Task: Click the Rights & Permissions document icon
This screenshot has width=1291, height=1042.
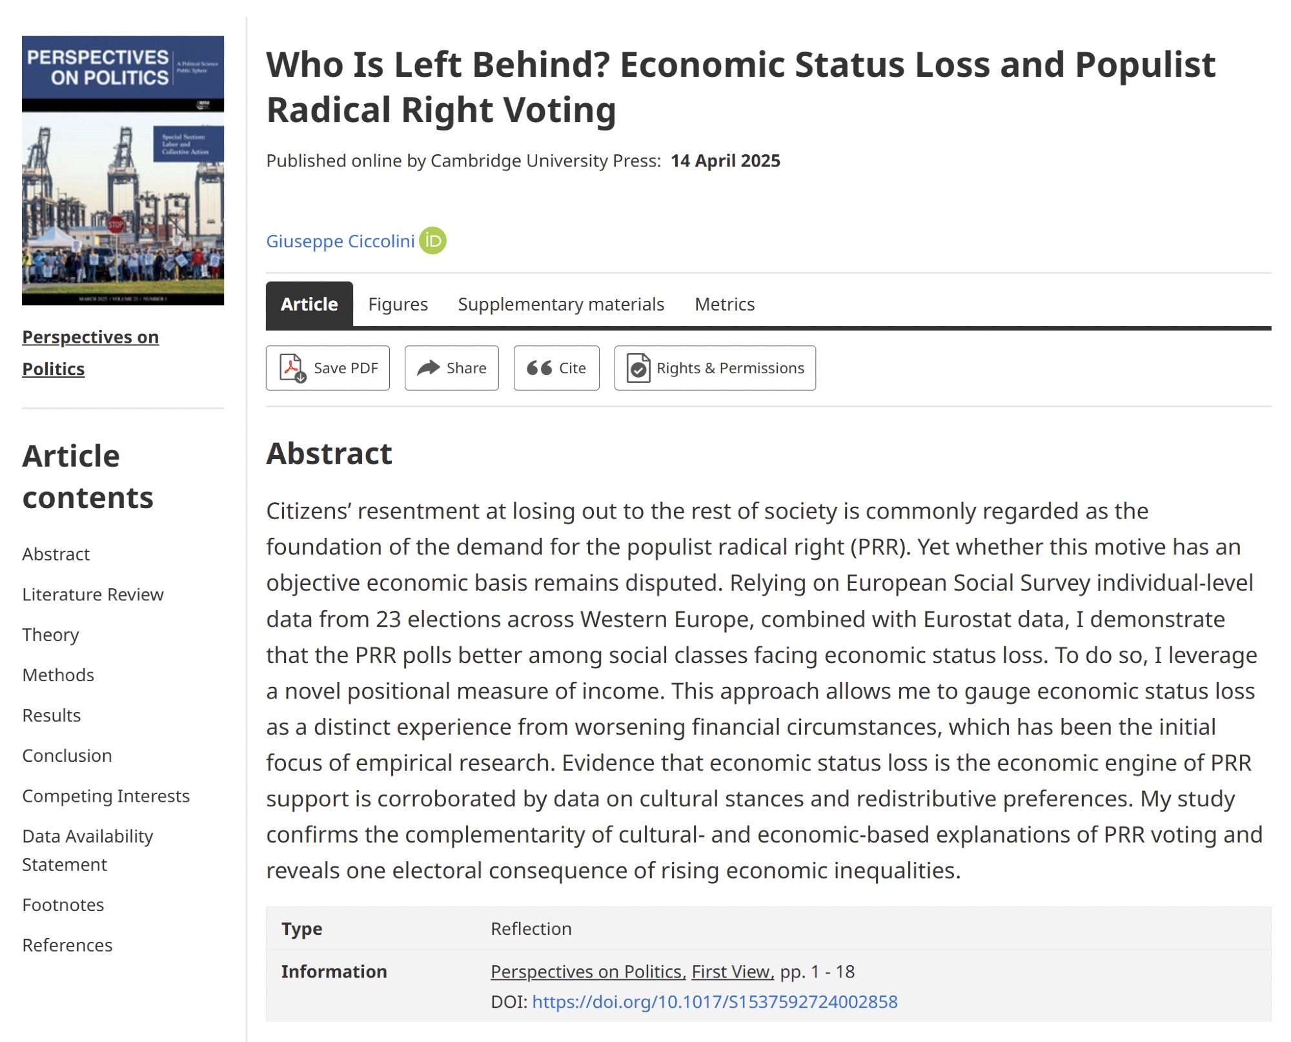Action: 638,368
